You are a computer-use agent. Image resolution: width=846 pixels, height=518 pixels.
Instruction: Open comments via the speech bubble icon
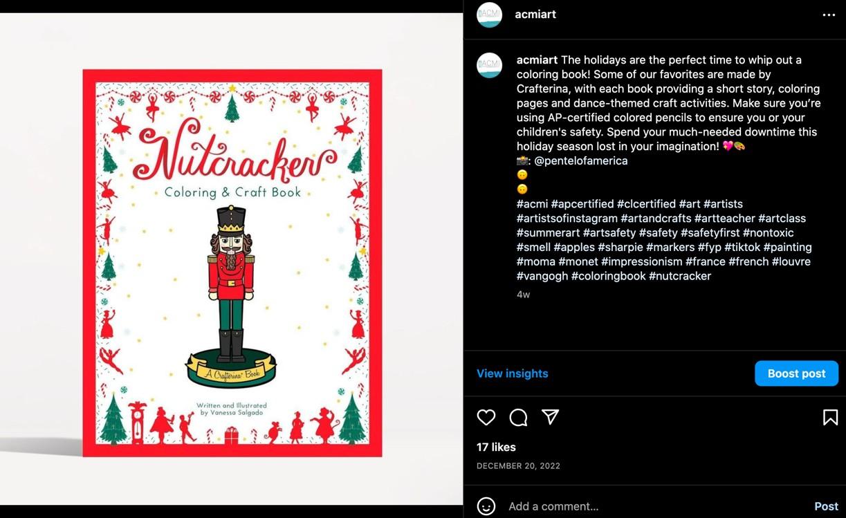pyautogui.click(x=518, y=417)
